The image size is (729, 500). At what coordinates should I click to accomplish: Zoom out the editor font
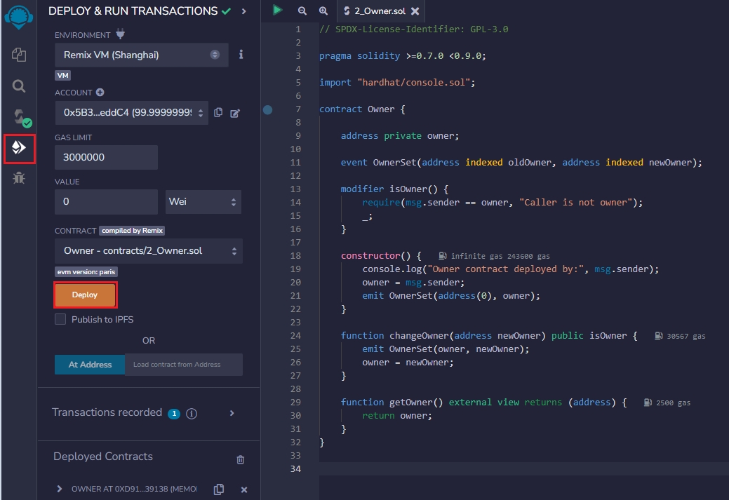302,11
